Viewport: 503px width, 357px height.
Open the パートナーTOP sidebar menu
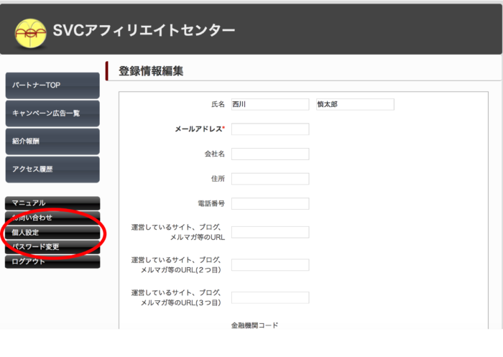pos(52,85)
